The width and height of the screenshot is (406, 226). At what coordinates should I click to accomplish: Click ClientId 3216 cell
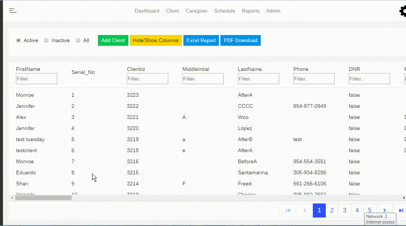(133, 161)
